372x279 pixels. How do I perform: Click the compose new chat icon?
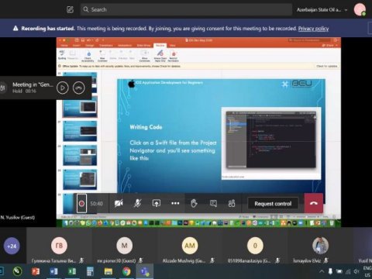coord(70,9)
